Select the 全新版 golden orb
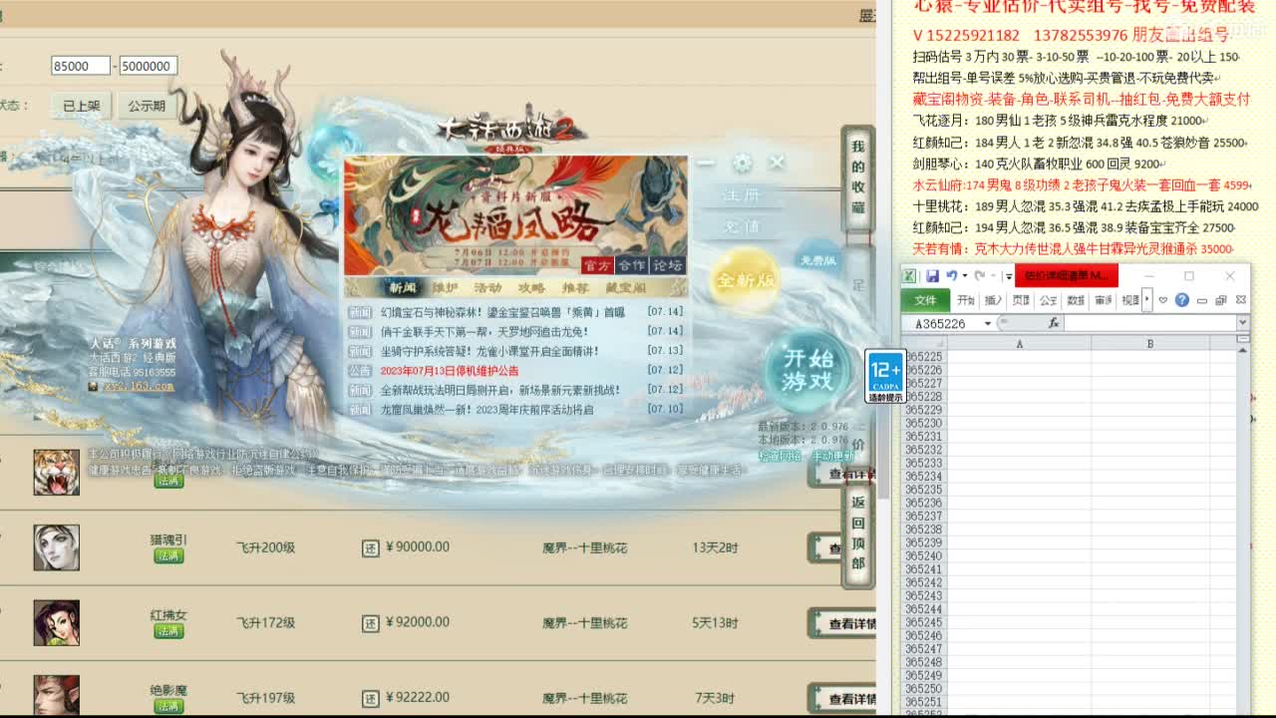This screenshot has width=1276, height=718. [x=745, y=280]
